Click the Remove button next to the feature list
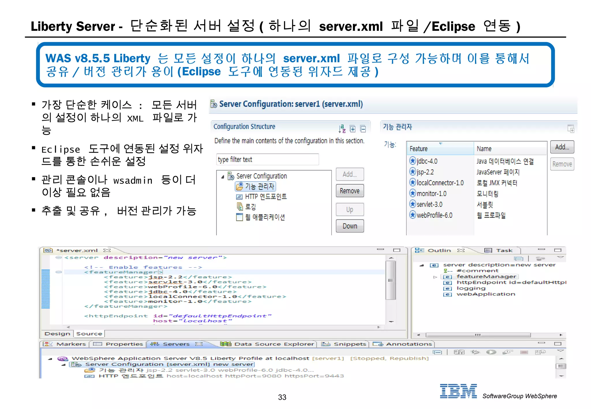Image resolution: width=591 pixels, height=409 pixels. pos(562,164)
